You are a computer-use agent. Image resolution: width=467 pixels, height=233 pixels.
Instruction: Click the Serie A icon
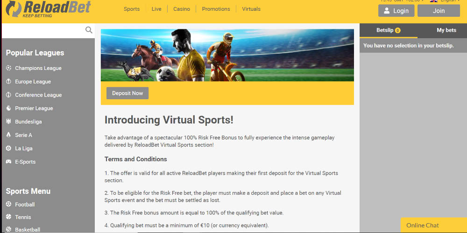pyautogui.click(x=8, y=135)
